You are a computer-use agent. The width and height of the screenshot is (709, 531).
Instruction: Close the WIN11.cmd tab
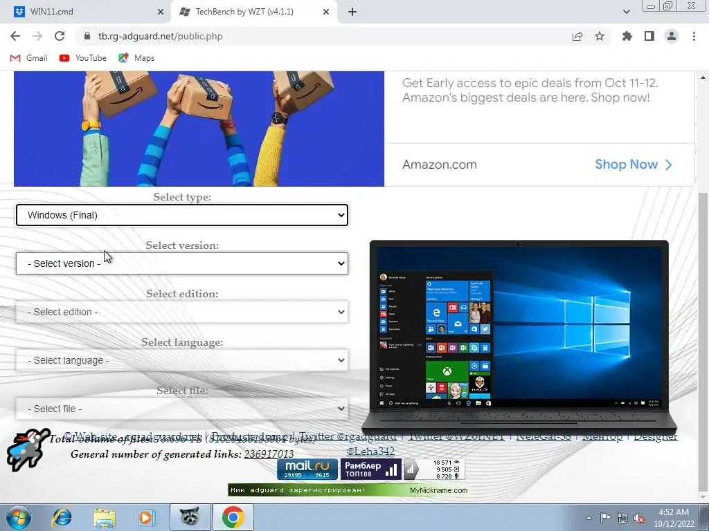point(161,12)
